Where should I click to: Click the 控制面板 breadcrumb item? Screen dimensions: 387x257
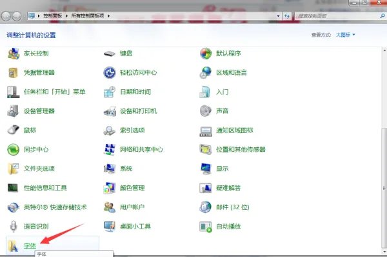click(53, 15)
